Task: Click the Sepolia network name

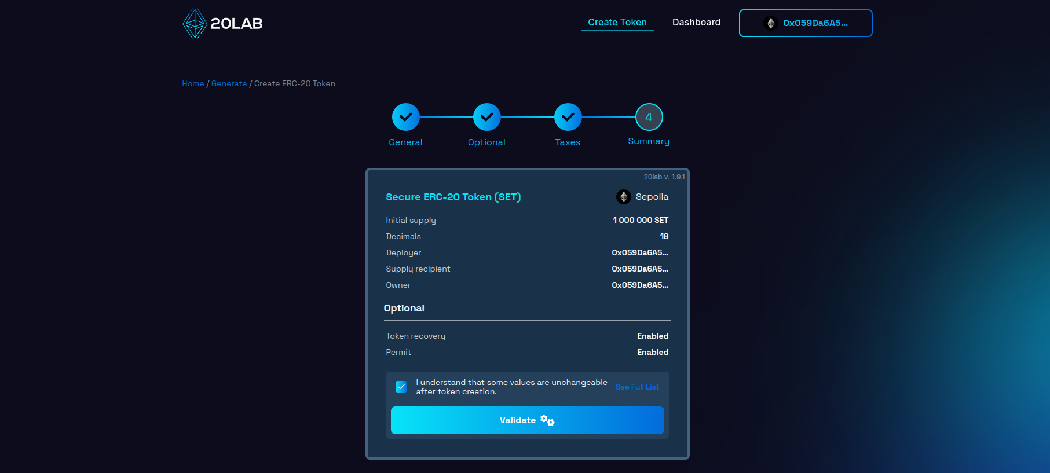Action: click(x=652, y=197)
